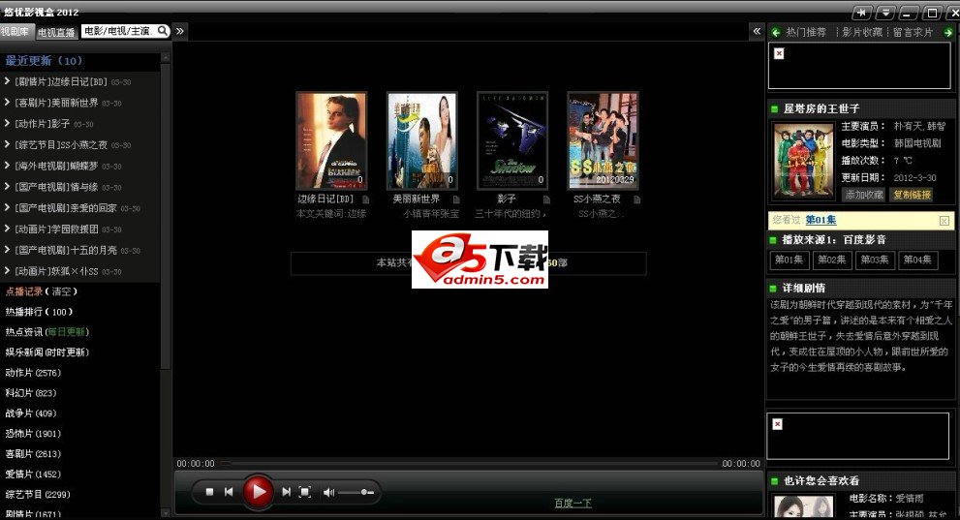
Task: Click the play button
Action: click(258, 491)
